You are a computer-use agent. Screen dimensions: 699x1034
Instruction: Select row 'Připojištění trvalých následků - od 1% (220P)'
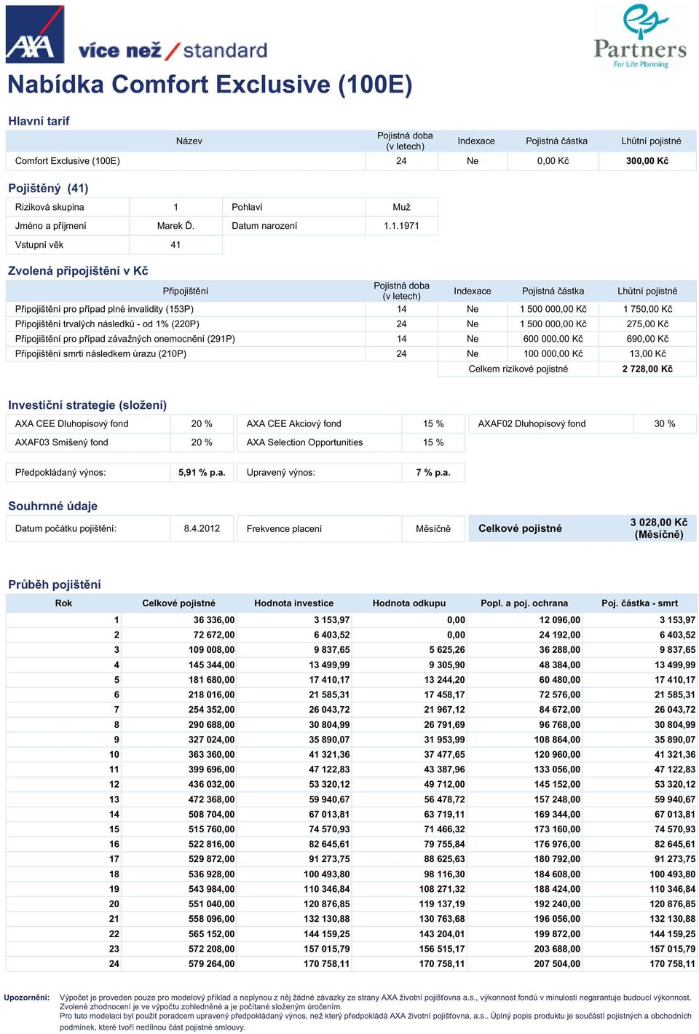coord(352,324)
